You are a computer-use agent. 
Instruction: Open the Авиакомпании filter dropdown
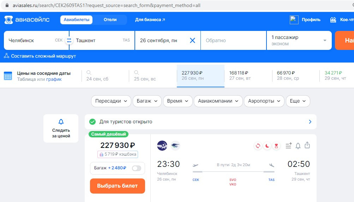click(218, 101)
